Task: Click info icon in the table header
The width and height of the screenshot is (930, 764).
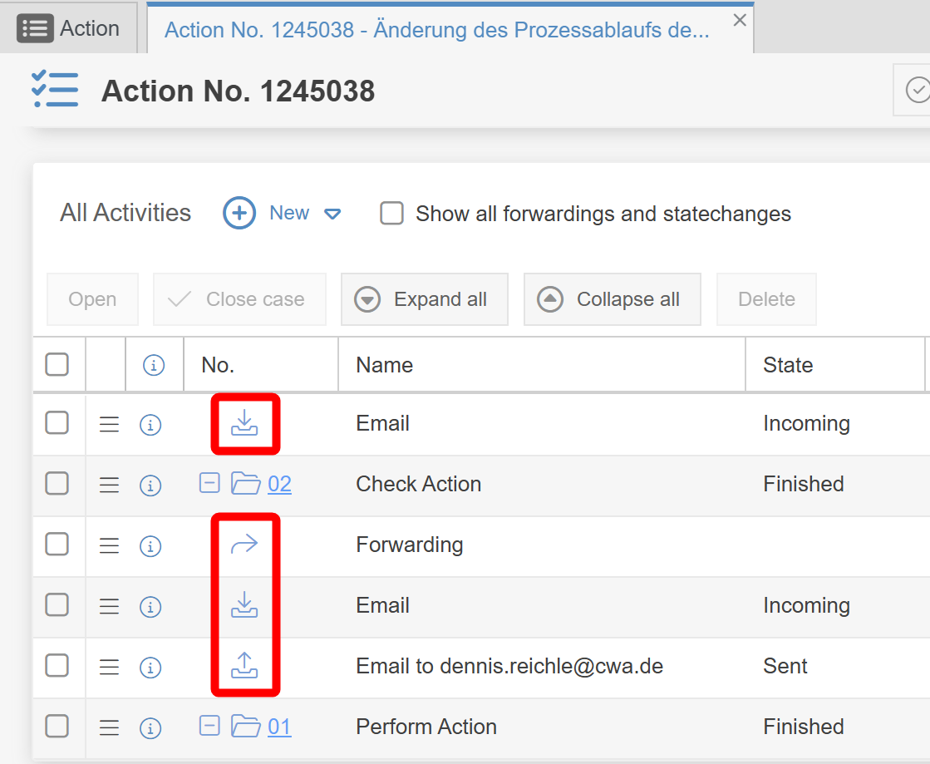Action: [x=154, y=365]
